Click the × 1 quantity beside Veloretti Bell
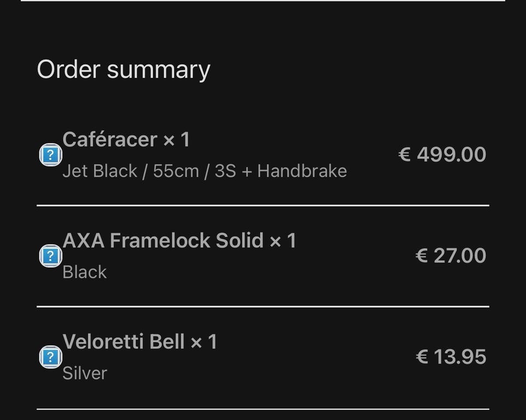The image size is (526, 420). [204, 342]
